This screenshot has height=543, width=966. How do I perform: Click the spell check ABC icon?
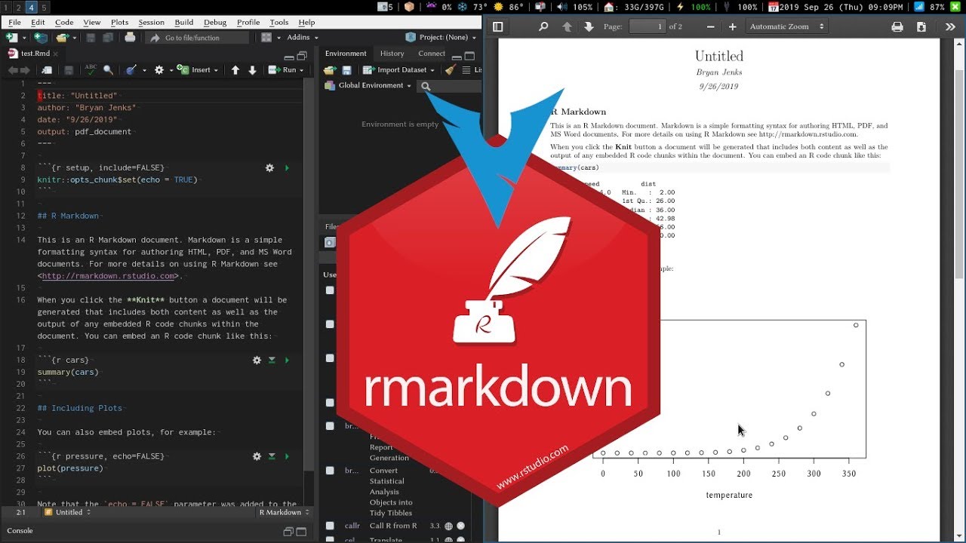[x=91, y=69]
